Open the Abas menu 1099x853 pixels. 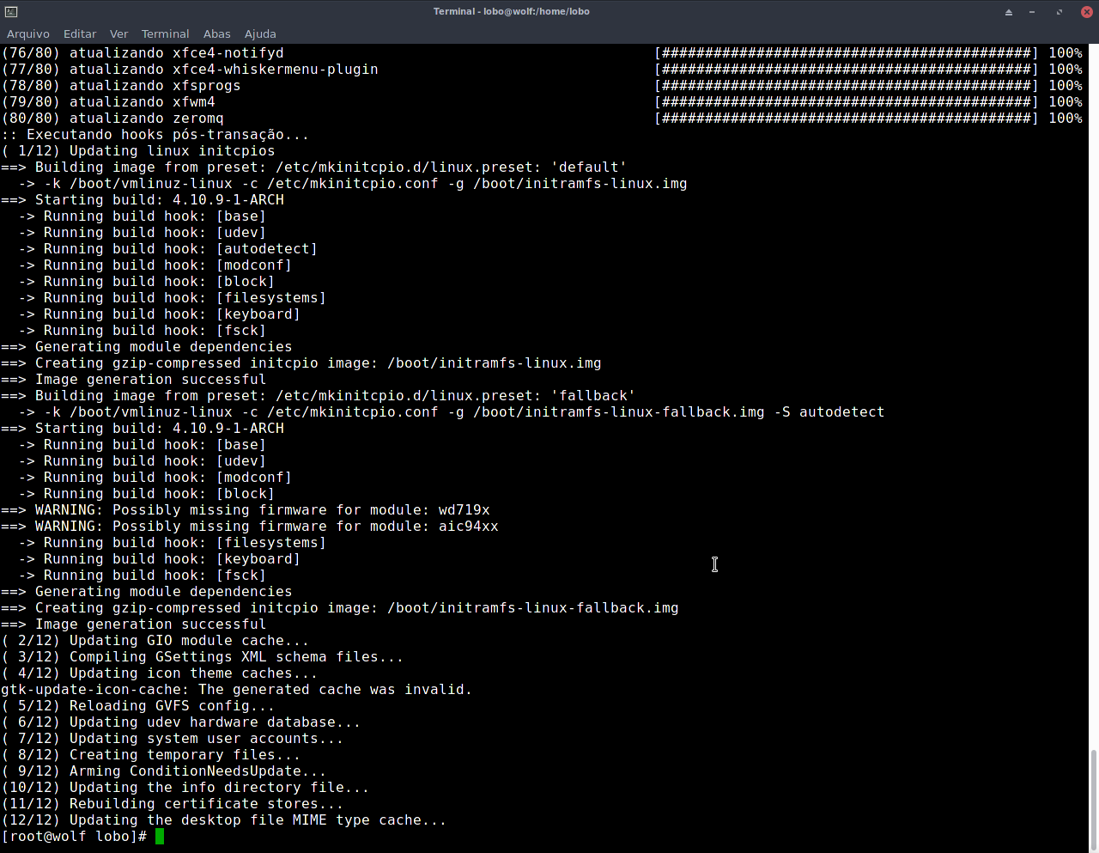coord(216,34)
